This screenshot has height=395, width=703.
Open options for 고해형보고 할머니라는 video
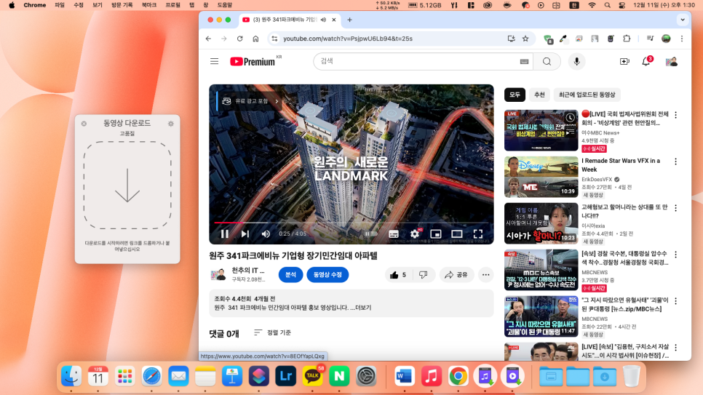point(675,208)
